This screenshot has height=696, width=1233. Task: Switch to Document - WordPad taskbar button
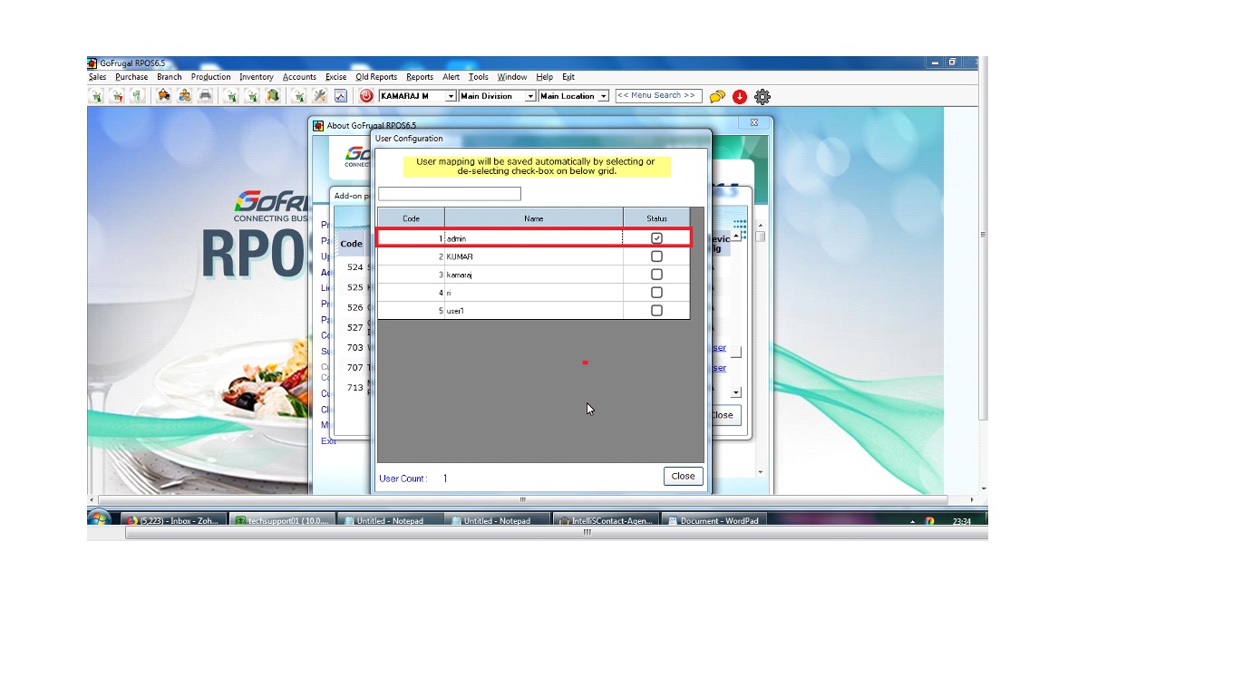click(713, 521)
